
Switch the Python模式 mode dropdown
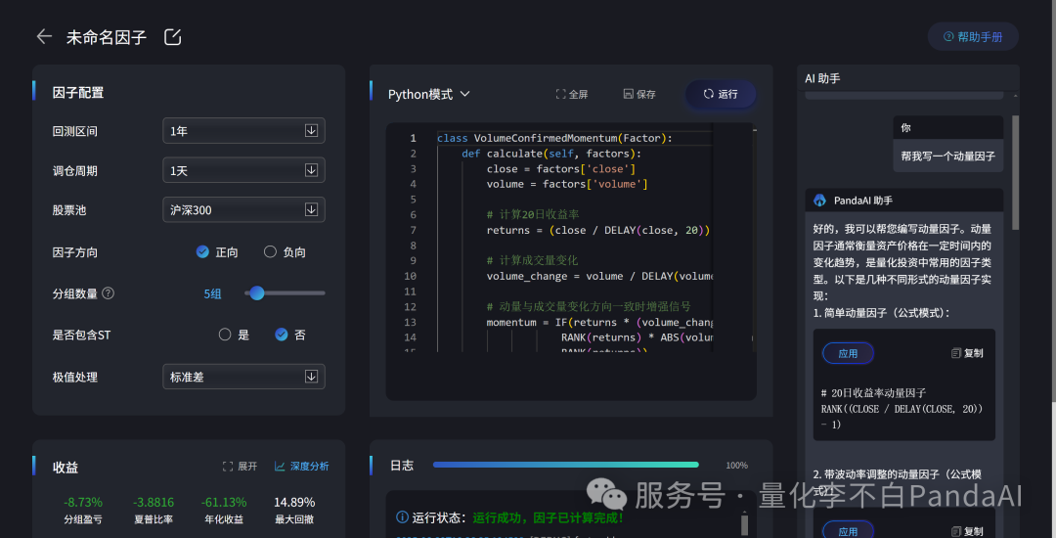429,94
